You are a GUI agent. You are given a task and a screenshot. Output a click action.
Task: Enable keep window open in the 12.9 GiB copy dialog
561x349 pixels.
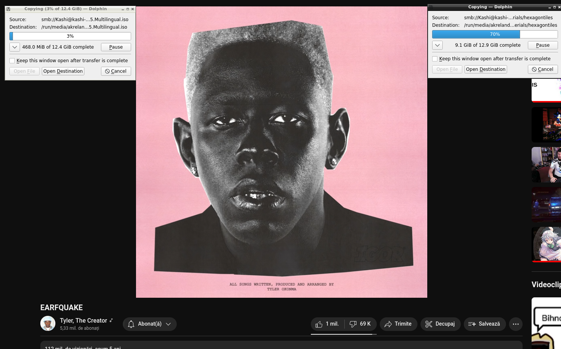(x=435, y=59)
